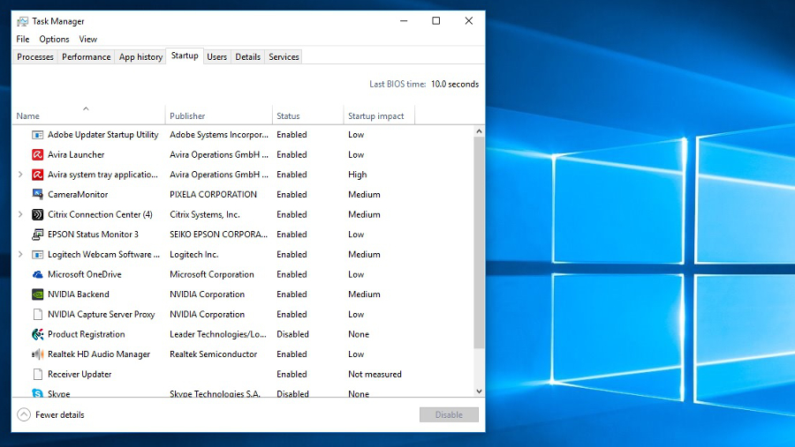Click Realtek Semiconductor publisher cell
Viewport: 795px width, 447px height.
point(214,354)
